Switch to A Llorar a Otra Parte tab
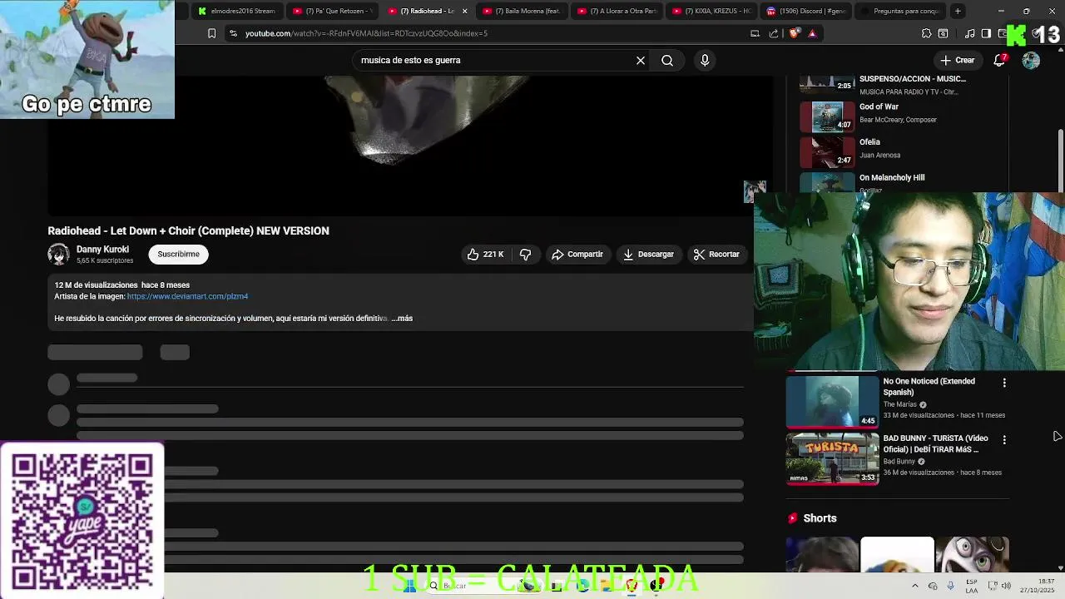Image resolution: width=1065 pixels, height=599 pixels. click(618, 11)
